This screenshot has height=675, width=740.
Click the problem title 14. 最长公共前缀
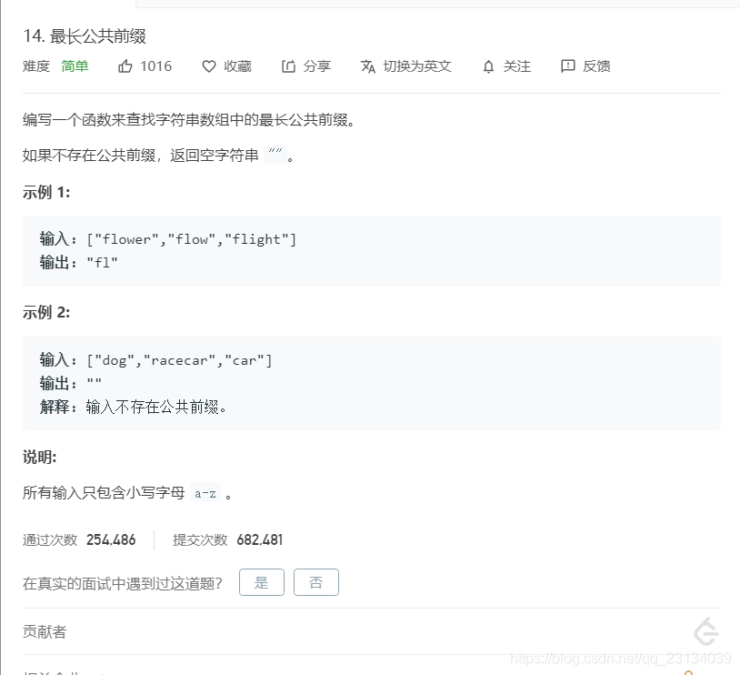pos(85,36)
